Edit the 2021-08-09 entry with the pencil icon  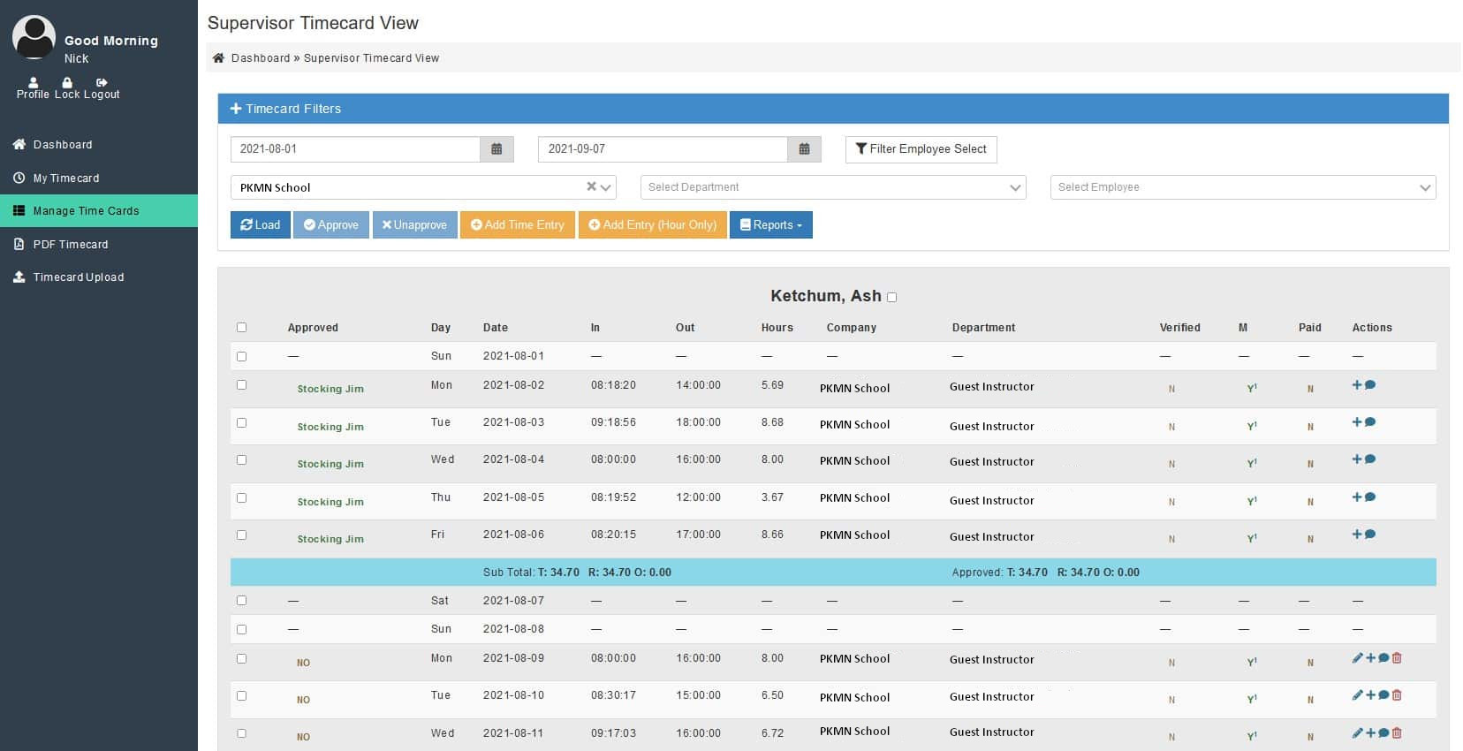pos(1358,658)
